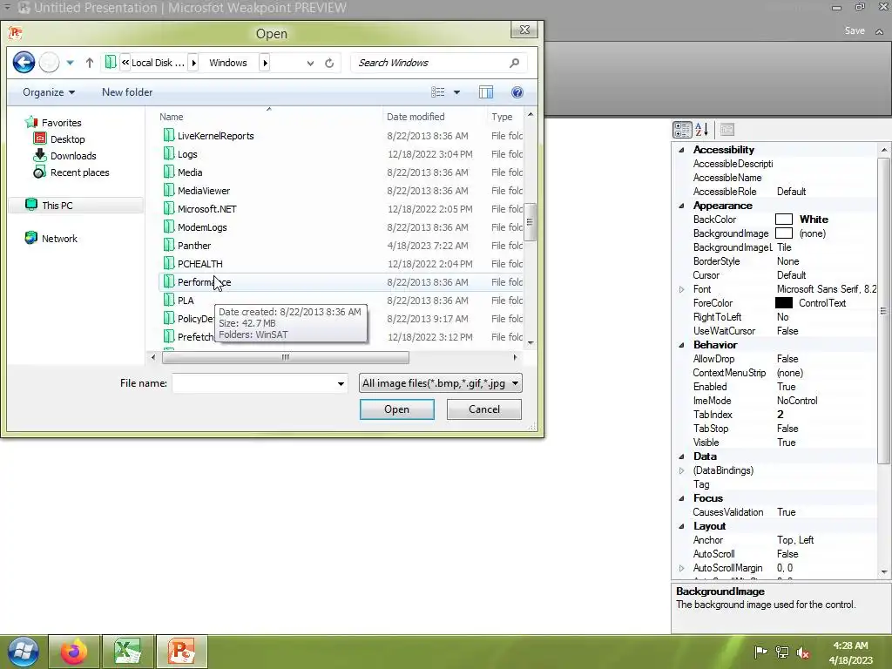Expand the arrow after Windows breadcrumb
892x669 pixels.
[265, 63]
